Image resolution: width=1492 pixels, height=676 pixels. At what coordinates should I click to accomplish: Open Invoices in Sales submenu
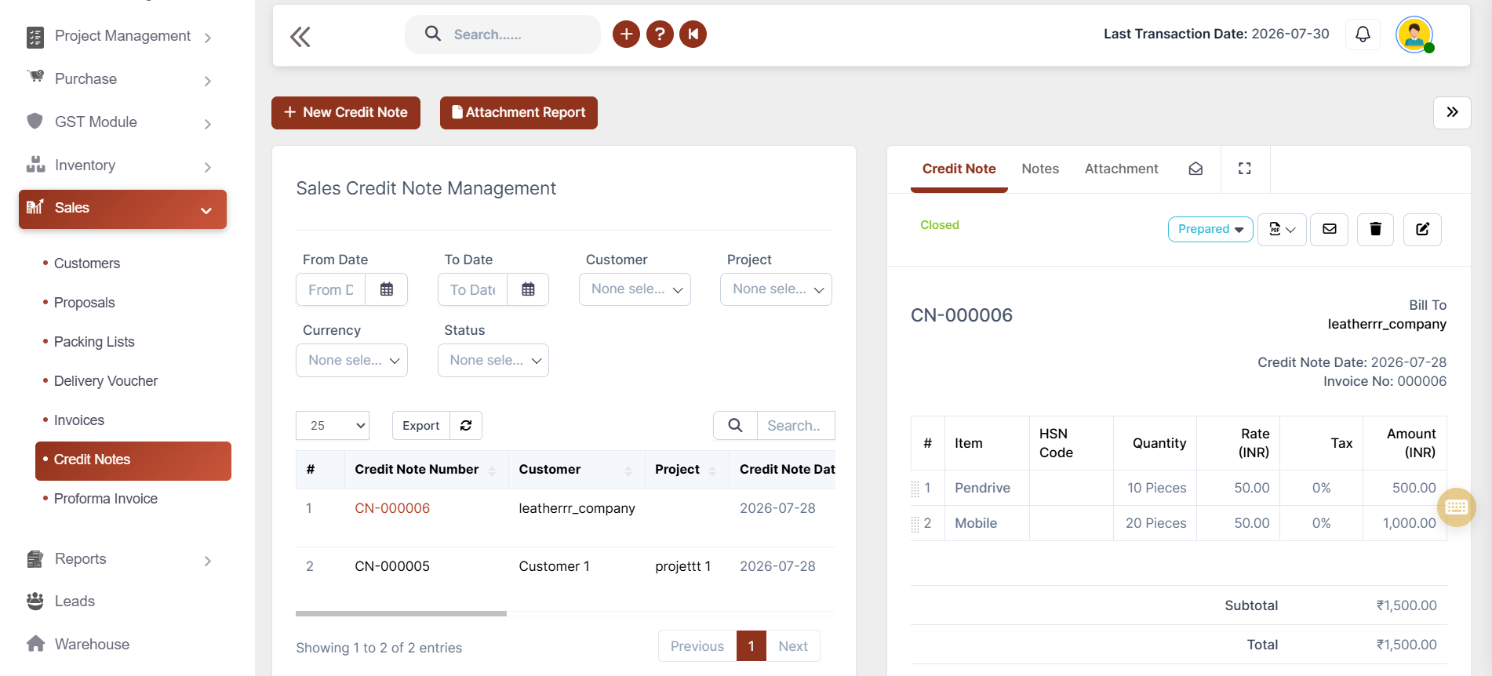[x=78, y=420]
